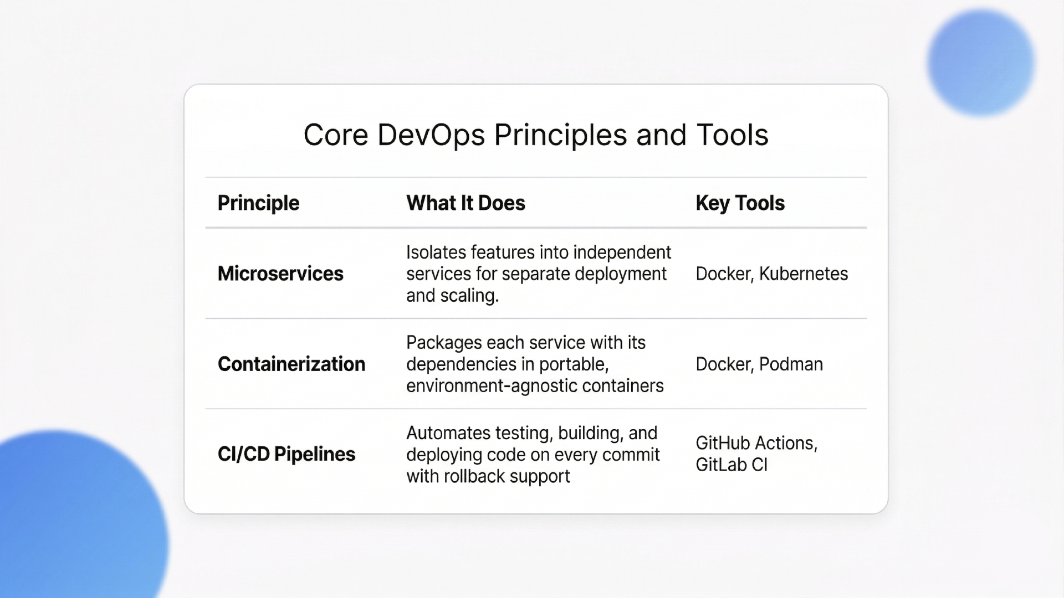Click the title Core DevOps Principles and Tools

[535, 135]
